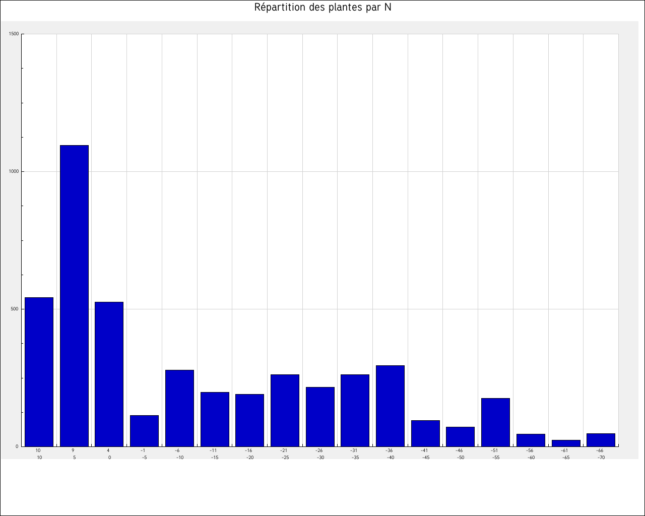The width and height of the screenshot is (645, 516).
Task: Click the bar for range -26 to -30
Action: [x=320, y=417]
